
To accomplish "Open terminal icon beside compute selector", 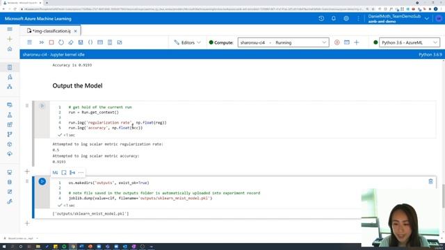I will [x=347, y=42].
